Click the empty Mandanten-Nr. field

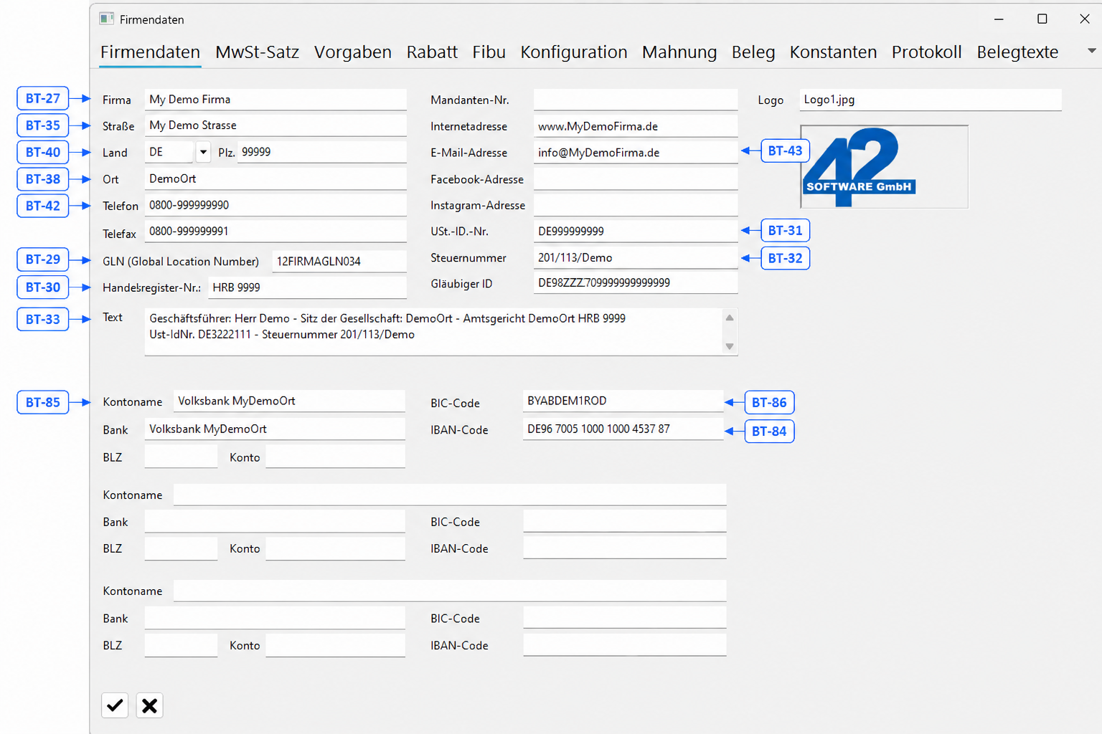tap(636, 100)
